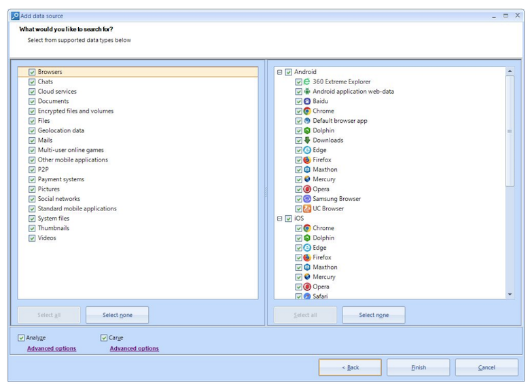This screenshot has width=530, height=391.
Task: Select the System files row
Action: pos(138,219)
